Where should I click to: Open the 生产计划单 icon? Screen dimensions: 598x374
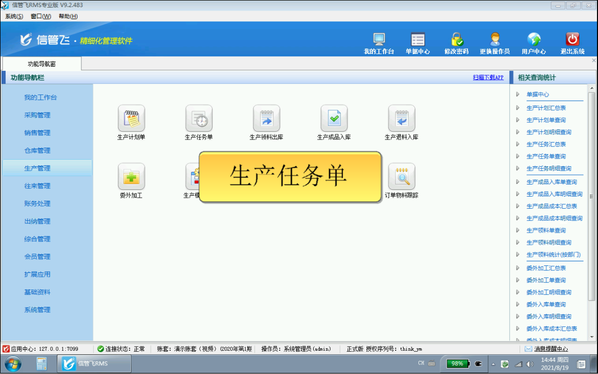click(x=131, y=118)
